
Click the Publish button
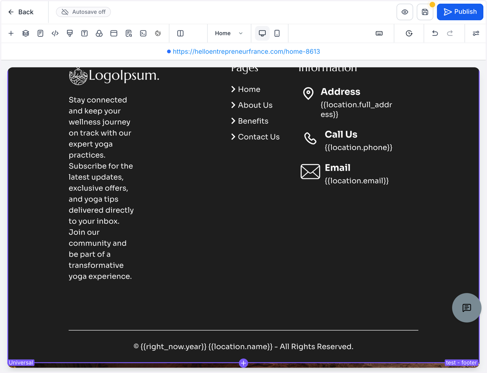[460, 12]
